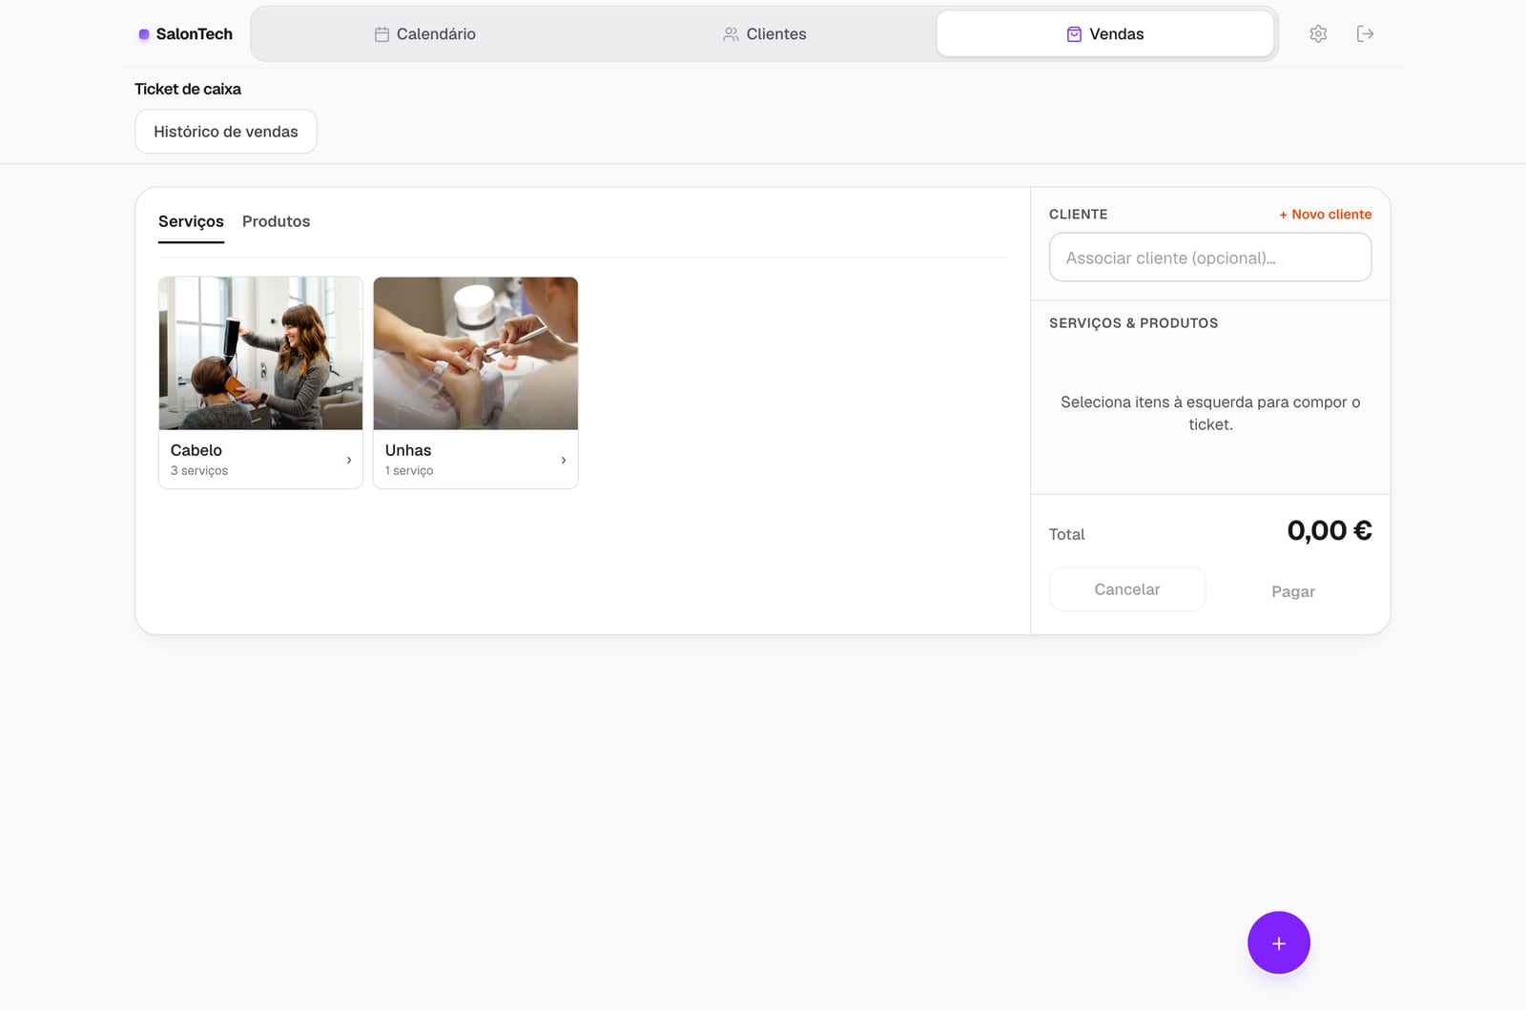Click the '3 serviços' label
This screenshot has height=1010, width=1526.
(x=199, y=471)
